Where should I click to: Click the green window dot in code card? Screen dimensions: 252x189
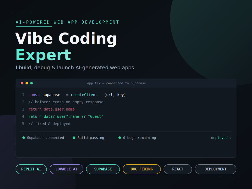[x=31, y=83]
